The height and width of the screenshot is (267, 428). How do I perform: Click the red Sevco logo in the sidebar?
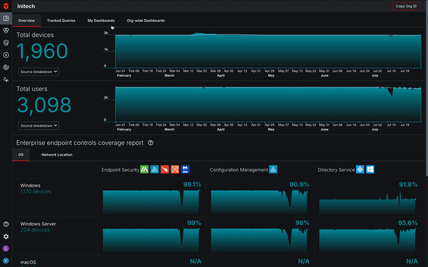6,6
